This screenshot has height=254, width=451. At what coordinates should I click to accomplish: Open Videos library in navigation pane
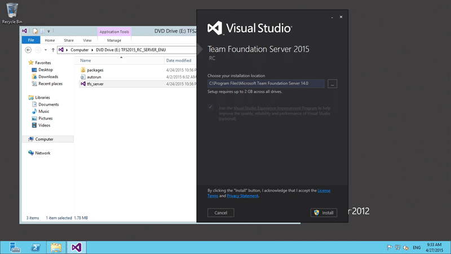tap(45, 125)
